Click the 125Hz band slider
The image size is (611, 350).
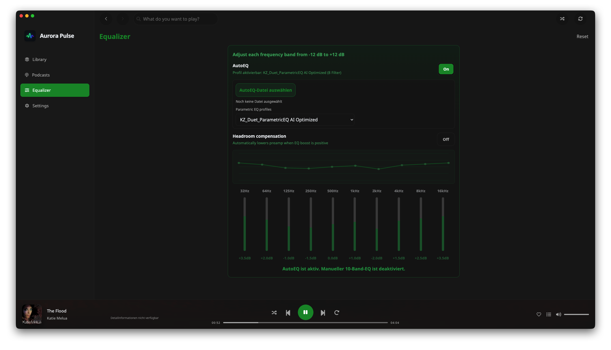point(289,224)
